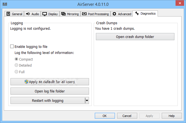Click the gear icon on Advanced tab

point(114,14)
